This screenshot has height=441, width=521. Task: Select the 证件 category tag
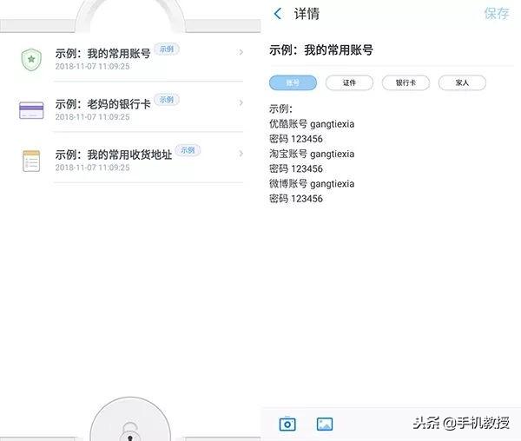click(349, 82)
